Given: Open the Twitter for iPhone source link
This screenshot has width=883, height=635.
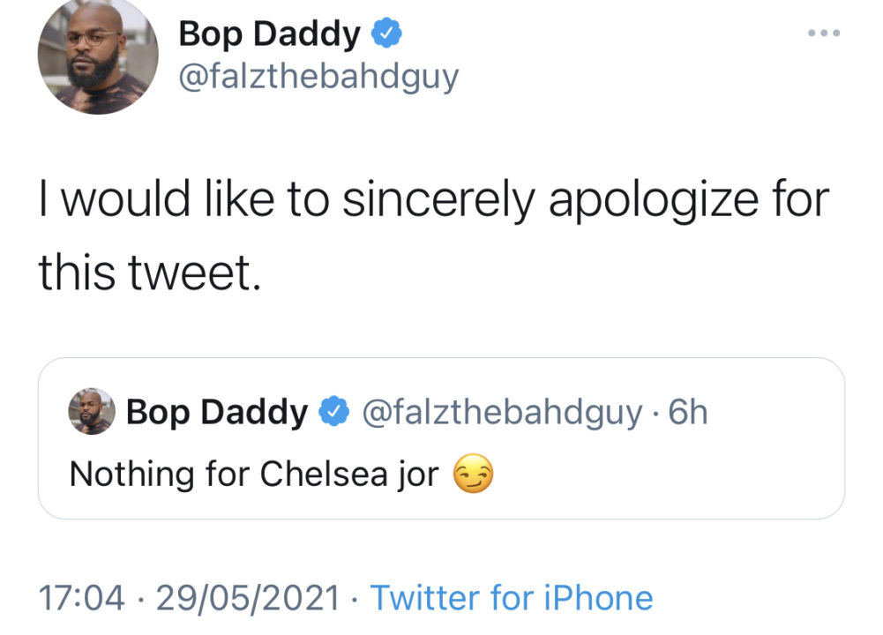Looking at the screenshot, I should (512, 598).
